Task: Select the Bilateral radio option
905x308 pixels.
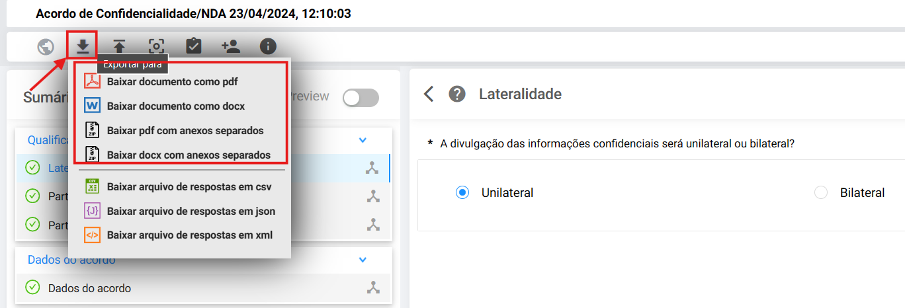Action: [x=821, y=192]
